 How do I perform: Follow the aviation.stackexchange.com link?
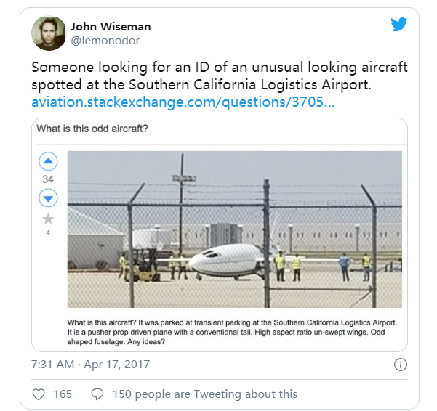tap(183, 102)
